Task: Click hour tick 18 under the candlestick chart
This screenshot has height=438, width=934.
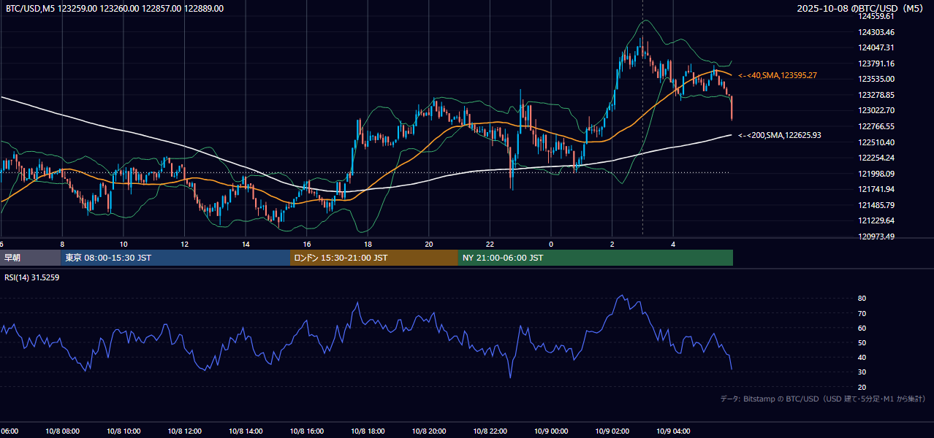Action: (368, 244)
